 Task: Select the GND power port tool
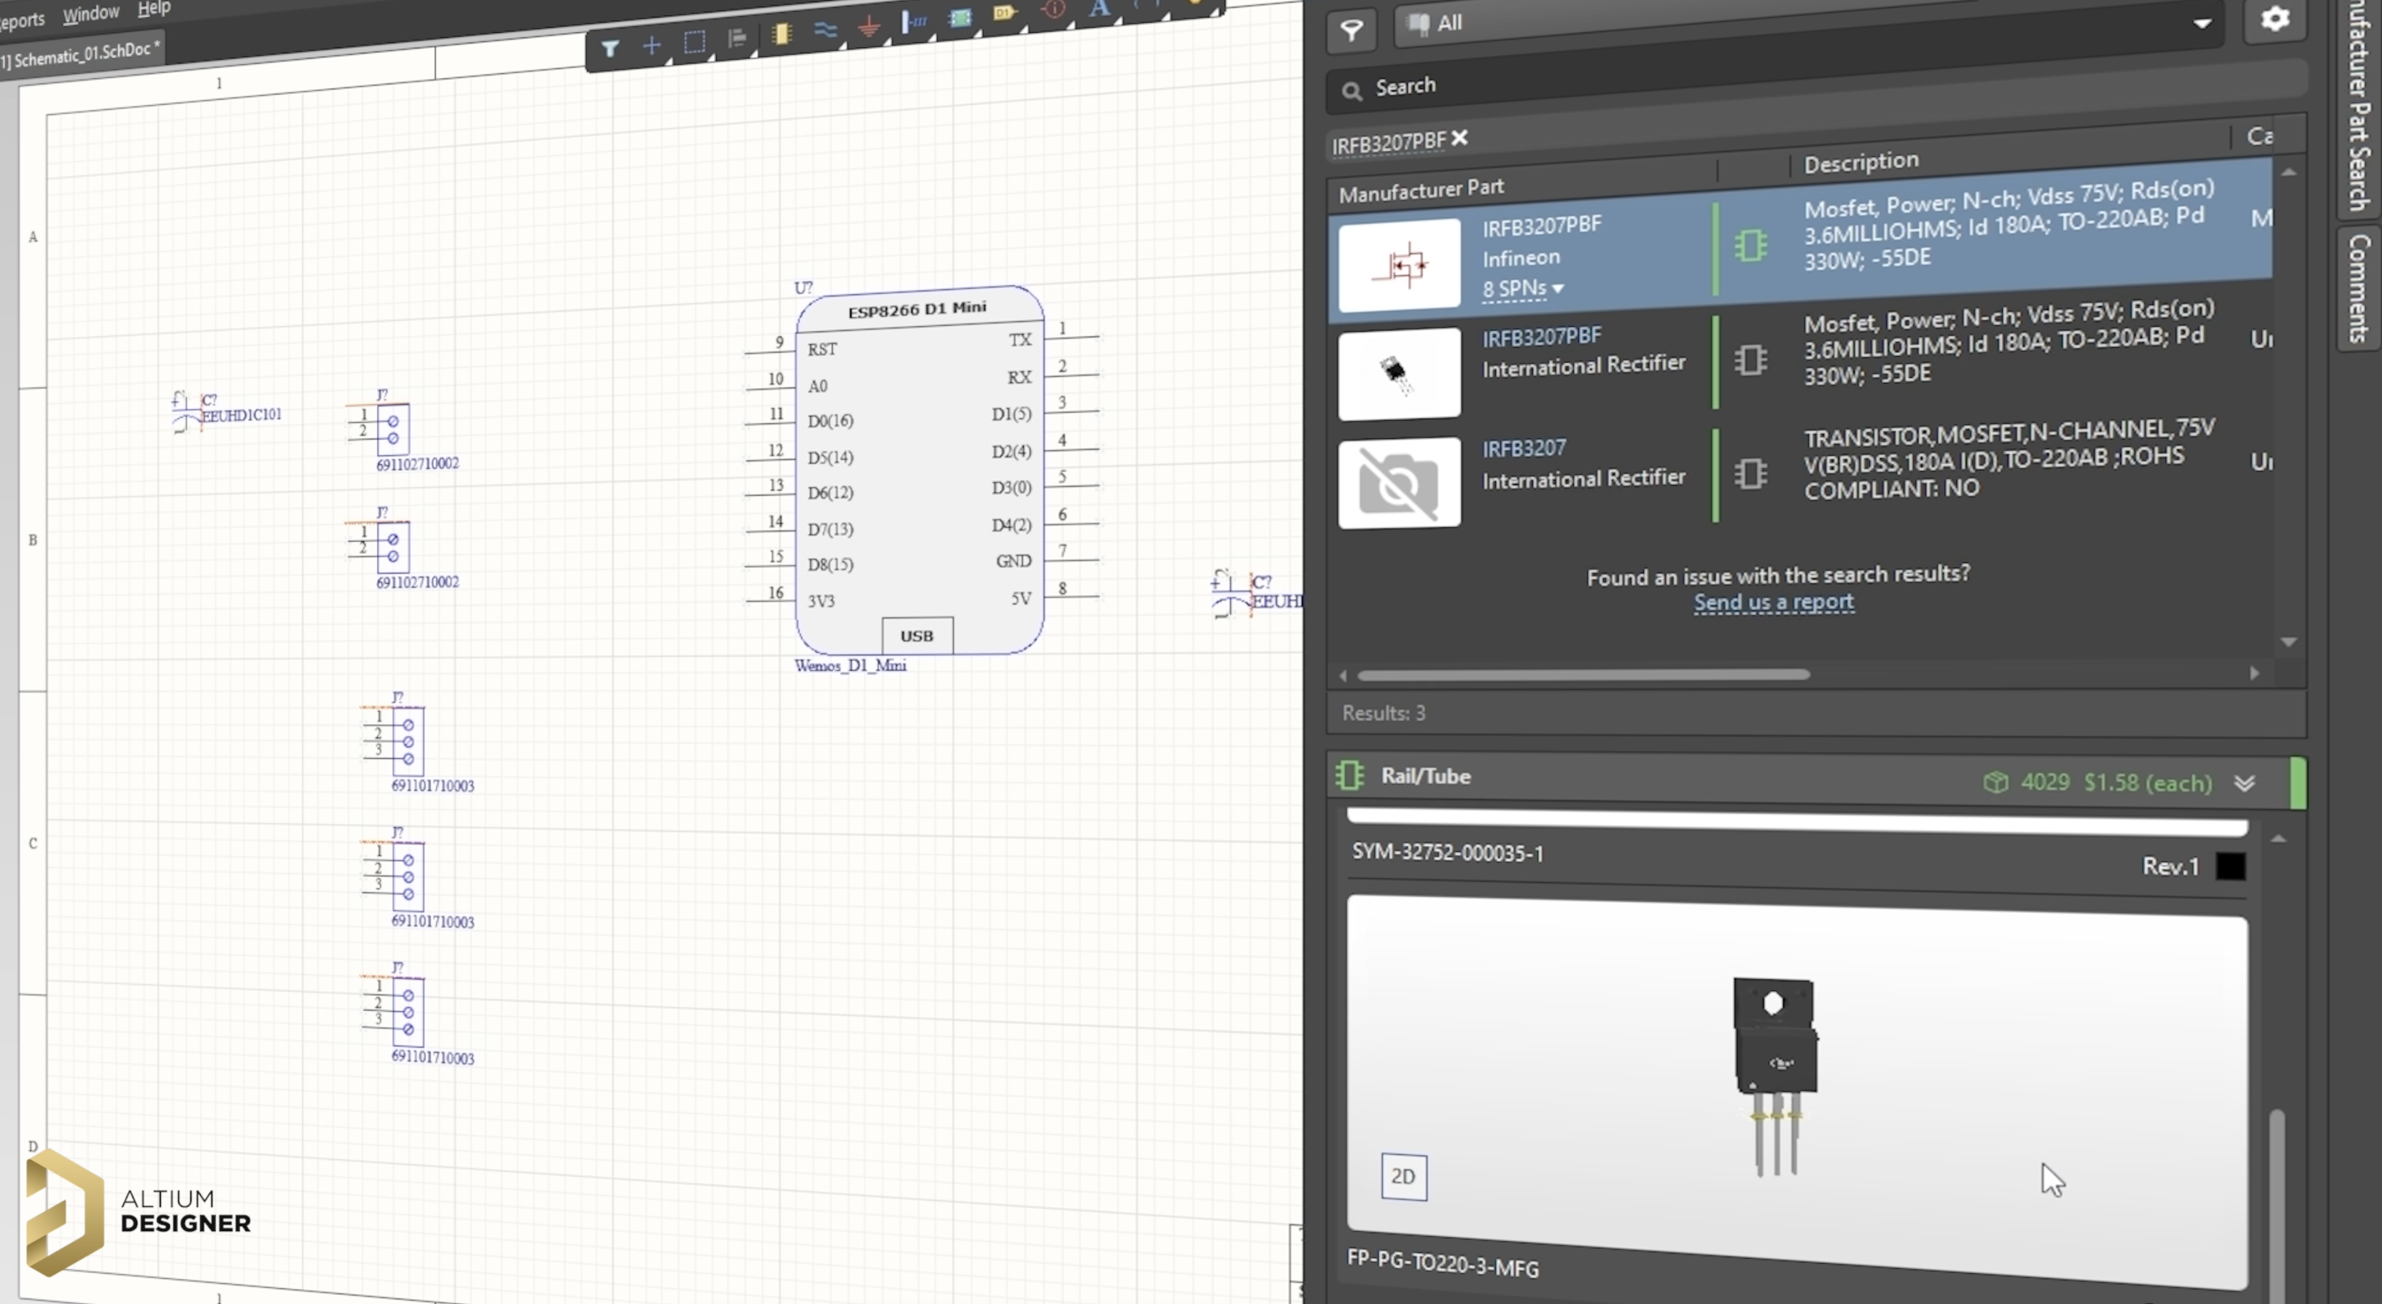coord(869,26)
